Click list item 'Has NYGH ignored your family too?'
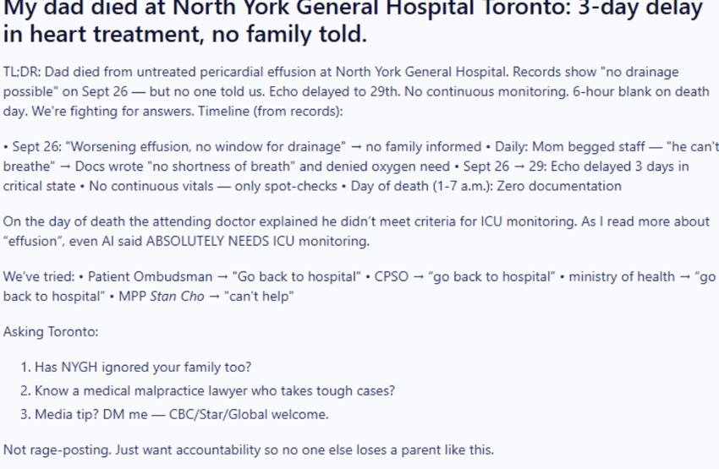The width and height of the screenshot is (719, 469). tap(143, 368)
